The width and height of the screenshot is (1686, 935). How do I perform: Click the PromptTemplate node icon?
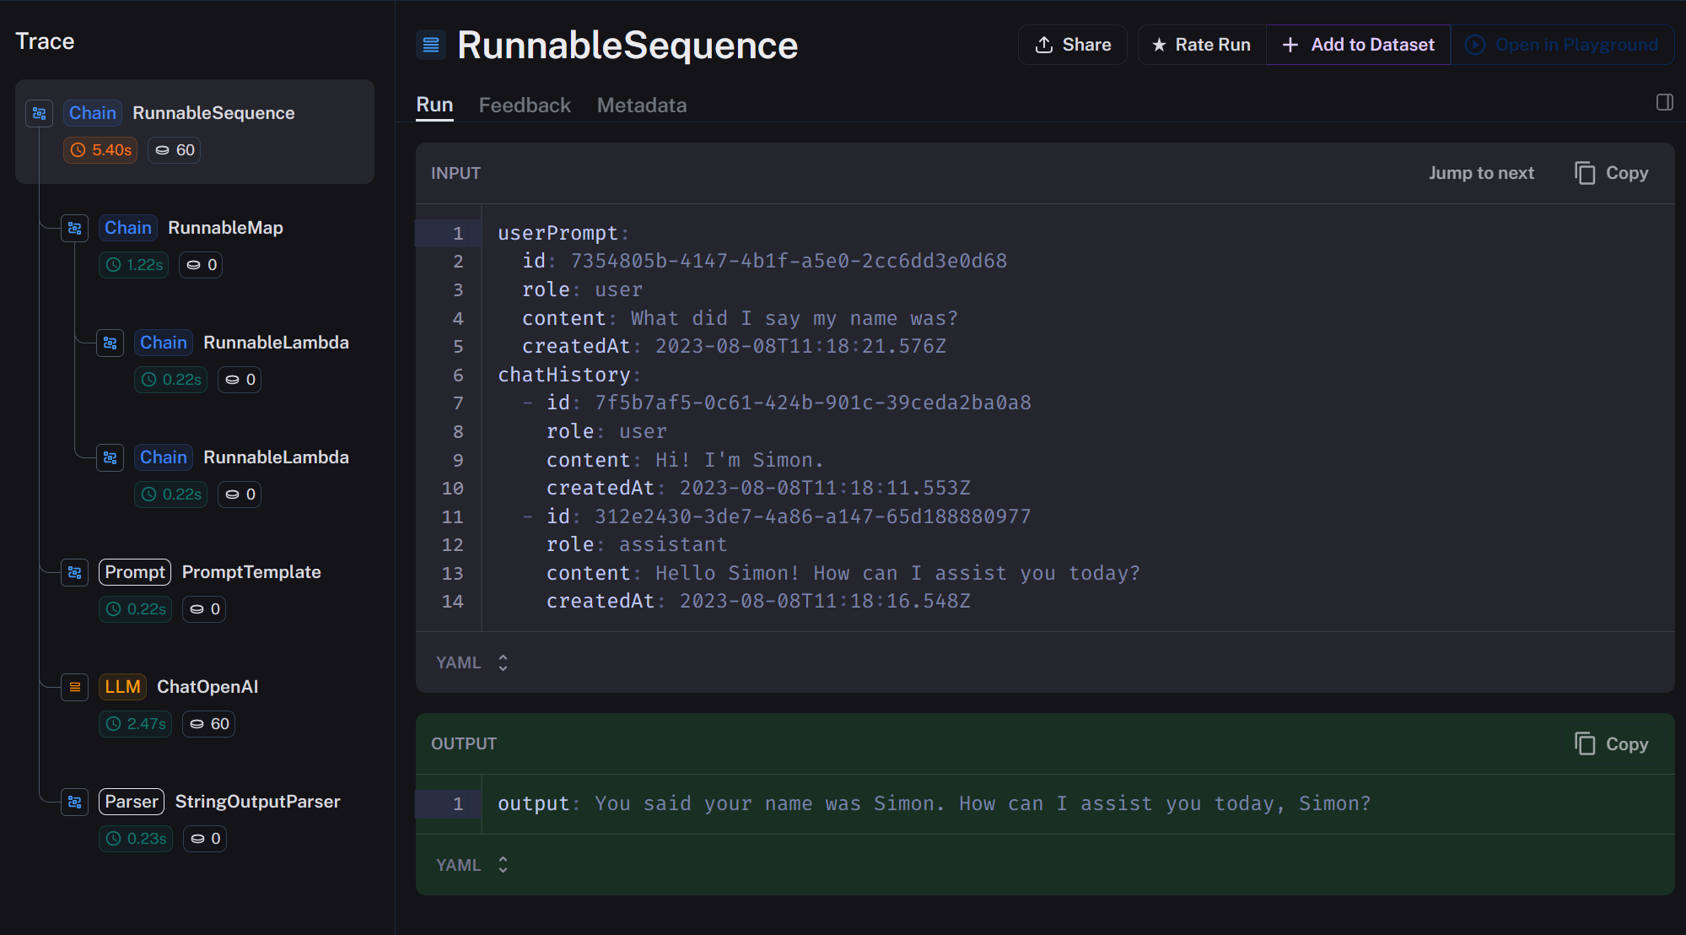click(x=75, y=572)
